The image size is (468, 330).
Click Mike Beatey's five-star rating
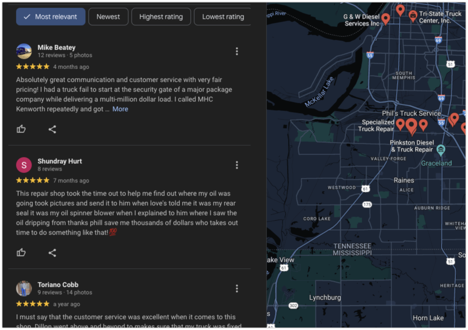(x=32, y=67)
